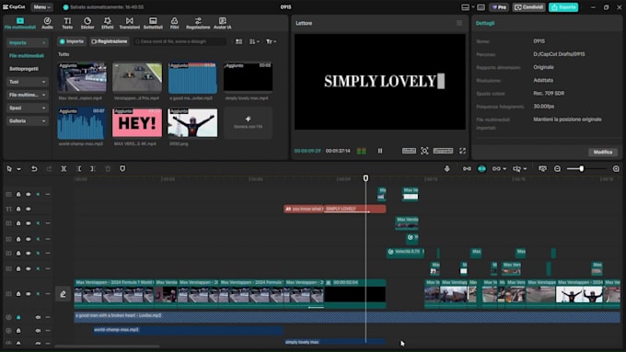Click the media search input field
The image size is (626, 352).
[x=180, y=41]
